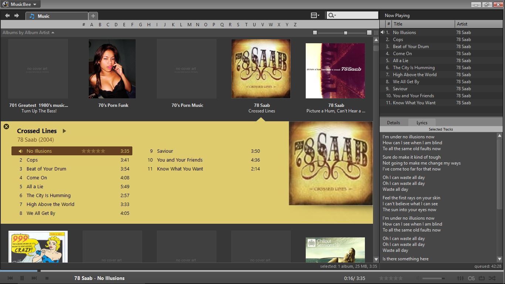Open the panel layout options icon
Screen dimensions: 505x284
[x=315, y=15]
